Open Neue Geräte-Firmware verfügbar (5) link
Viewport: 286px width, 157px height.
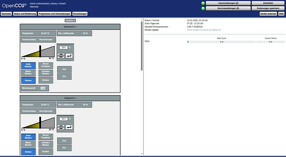[x=204, y=30]
